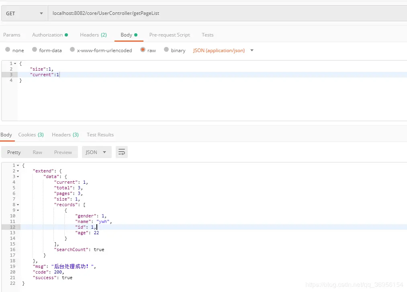Select the request Body tab
The image size is (407, 292).
point(129,35)
